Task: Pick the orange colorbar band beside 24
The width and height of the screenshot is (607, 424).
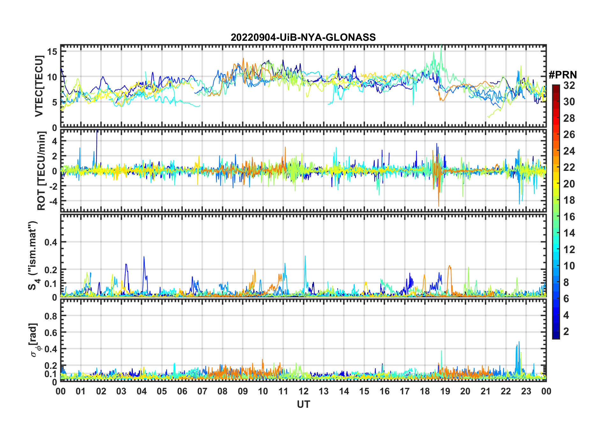Action: (556, 151)
